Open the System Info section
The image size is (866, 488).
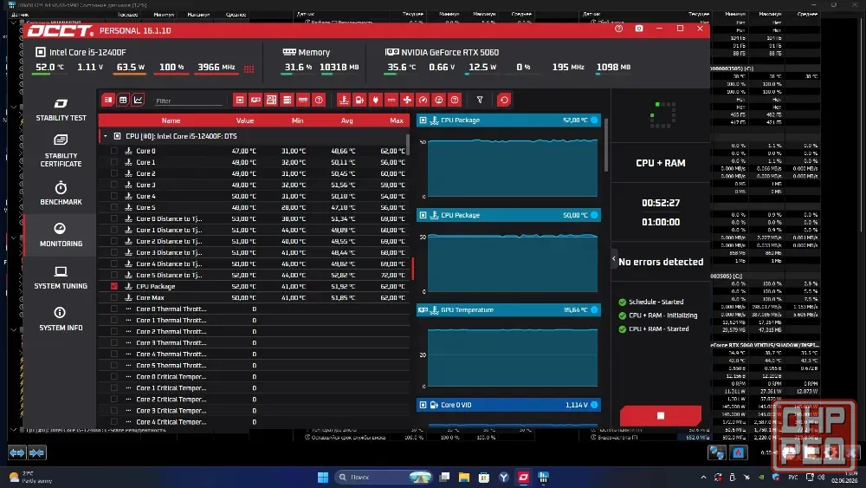(x=61, y=320)
